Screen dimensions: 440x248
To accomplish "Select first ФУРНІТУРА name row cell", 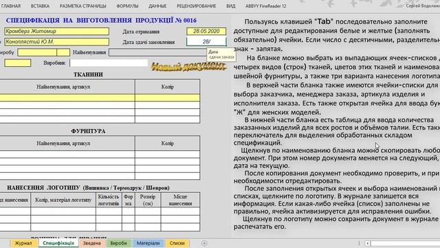I will [x=67, y=154].
